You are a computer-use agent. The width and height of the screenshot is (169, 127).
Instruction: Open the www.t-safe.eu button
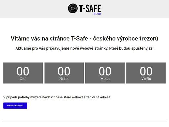pyautogui.click(x=15, y=106)
